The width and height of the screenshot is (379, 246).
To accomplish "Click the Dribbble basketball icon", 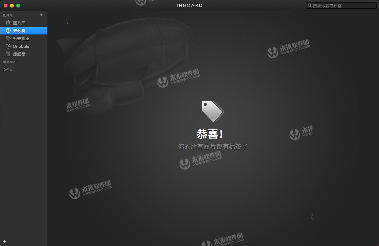I will coord(8,46).
